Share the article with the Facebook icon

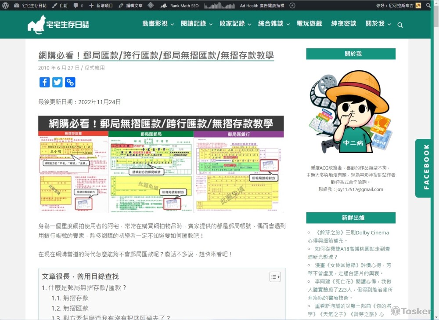44,82
